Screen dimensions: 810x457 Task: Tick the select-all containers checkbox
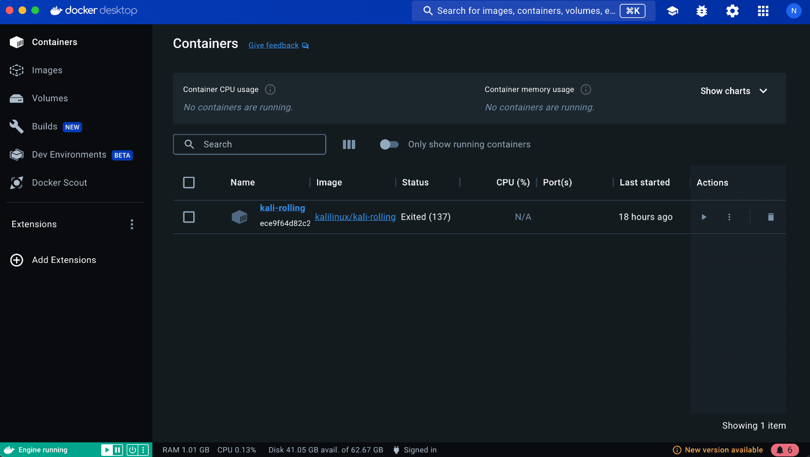pos(189,183)
